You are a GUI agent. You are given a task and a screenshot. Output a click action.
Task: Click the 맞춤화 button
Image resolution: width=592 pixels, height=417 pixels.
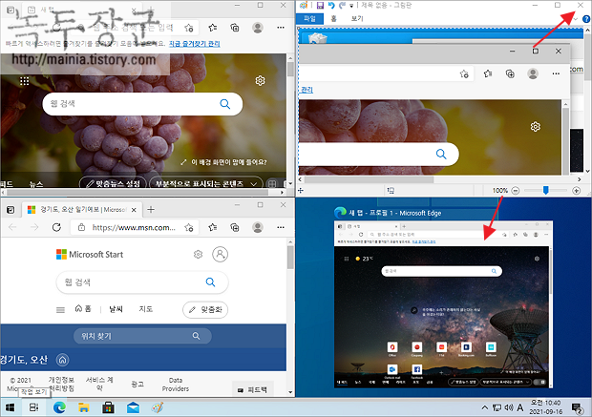[x=205, y=310]
